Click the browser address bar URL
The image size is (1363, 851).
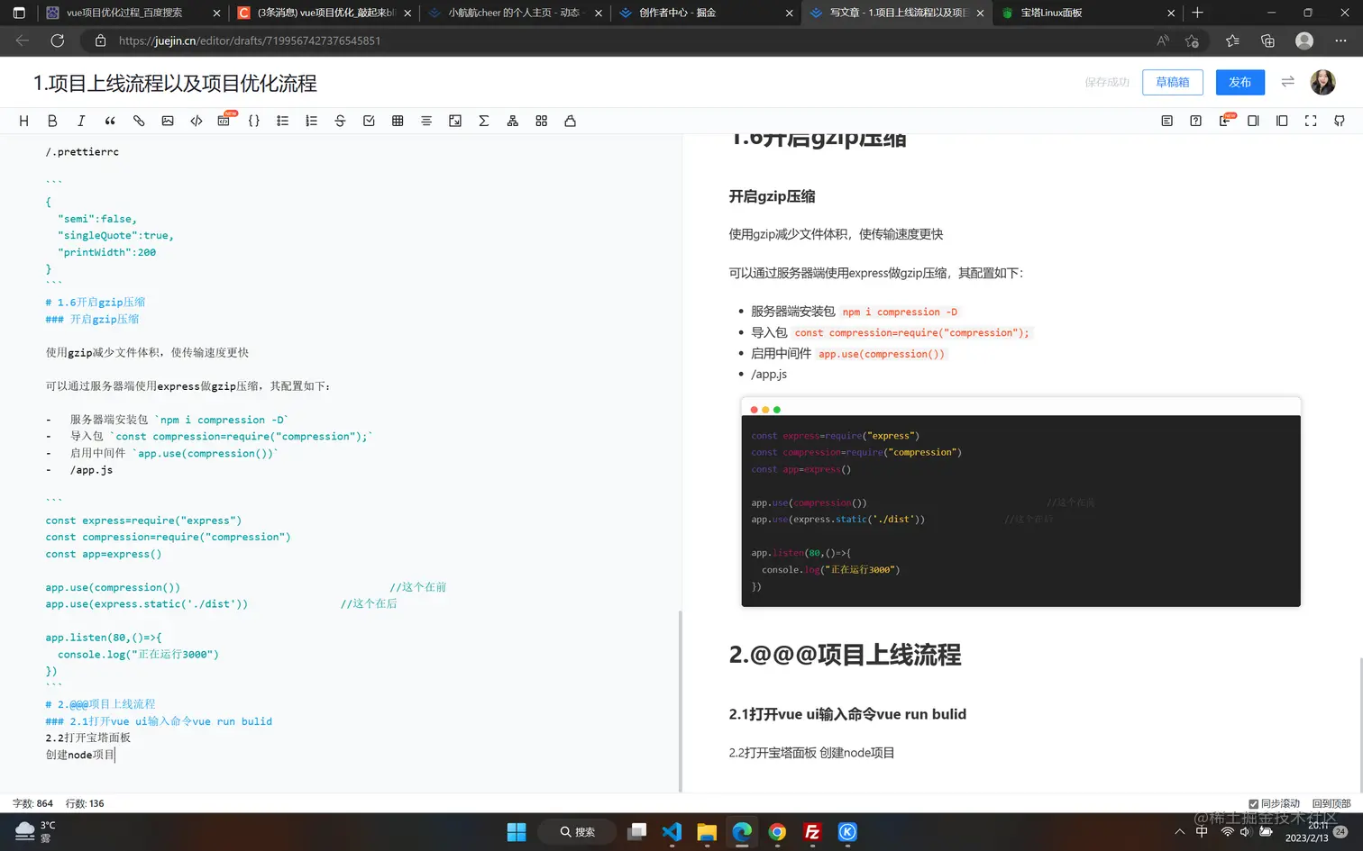pyautogui.click(x=250, y=41)
